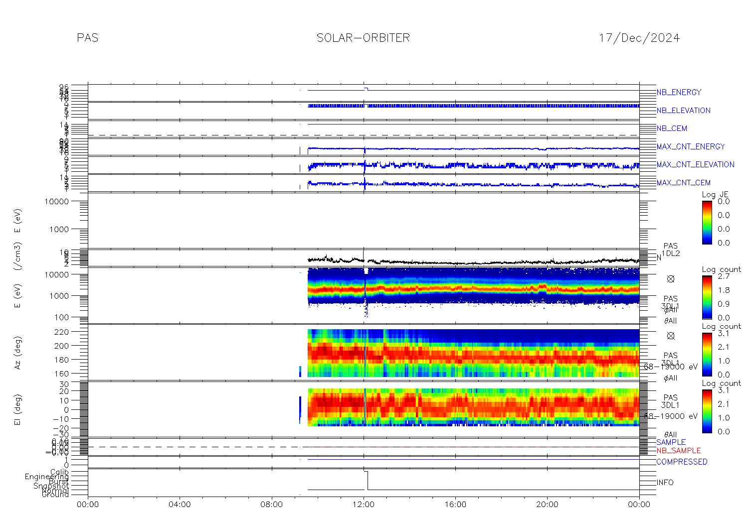This screenshot has height=508, width=754.
Task: Click the NB_CEM panel label
Action: (672, 128)
